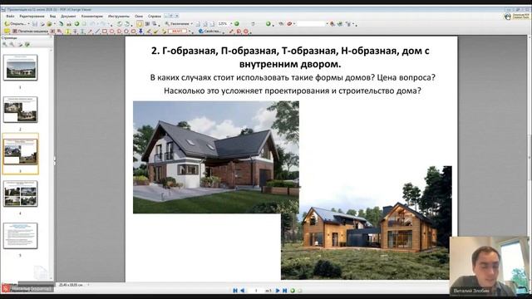Select the Underline text tool

(82, 32)
